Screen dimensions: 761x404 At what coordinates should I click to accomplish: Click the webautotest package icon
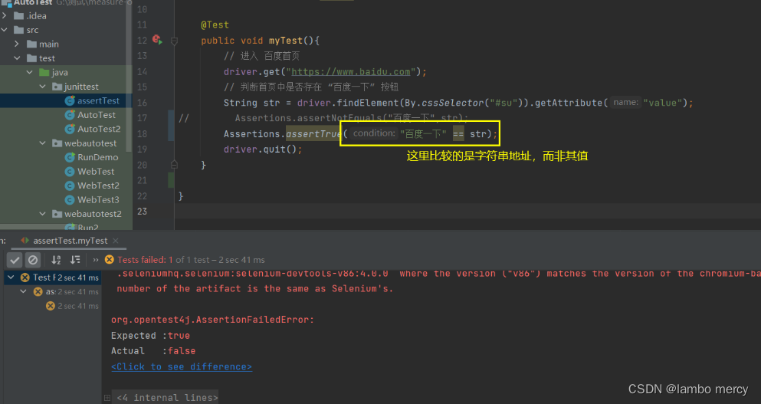57,143
